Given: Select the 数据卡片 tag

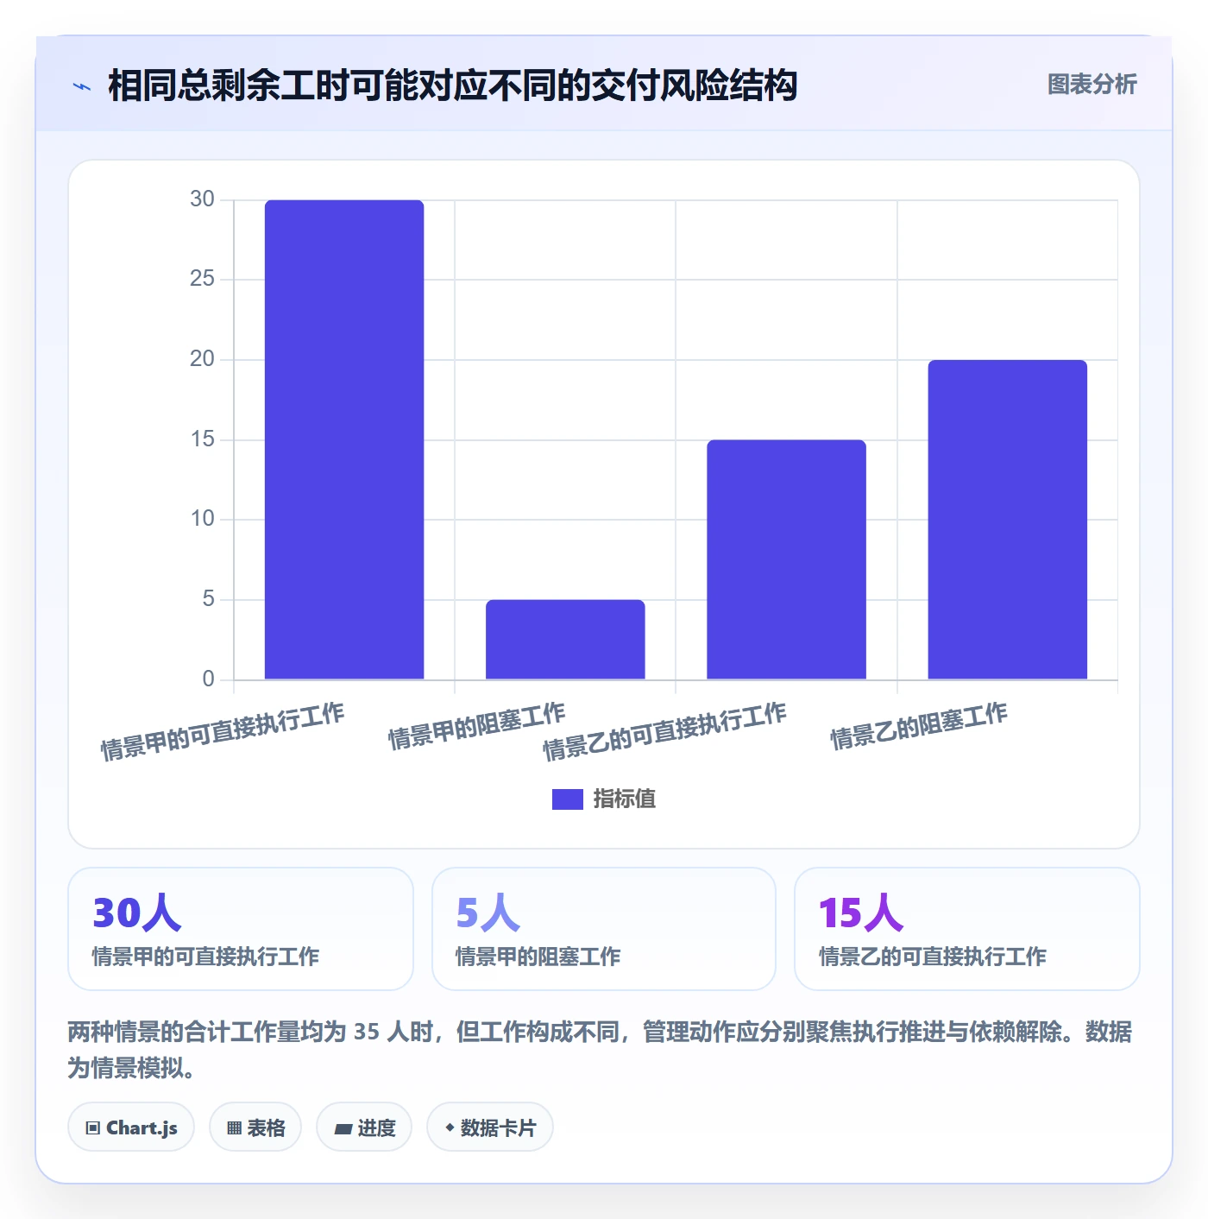Looking at the screenshot, I should [x=490, y=1127].
